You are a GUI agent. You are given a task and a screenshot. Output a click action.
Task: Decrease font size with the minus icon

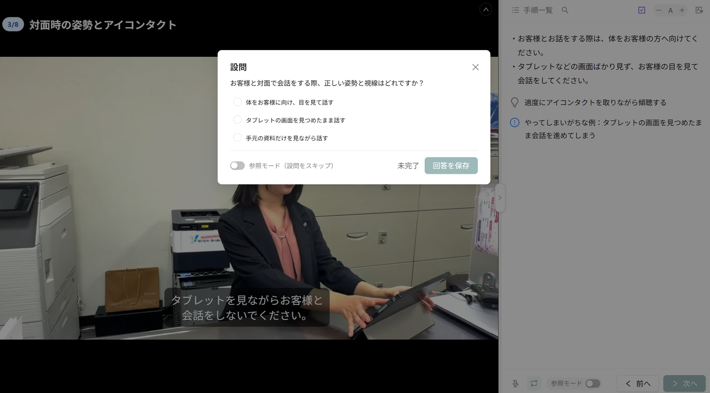[x=659, y=10]
